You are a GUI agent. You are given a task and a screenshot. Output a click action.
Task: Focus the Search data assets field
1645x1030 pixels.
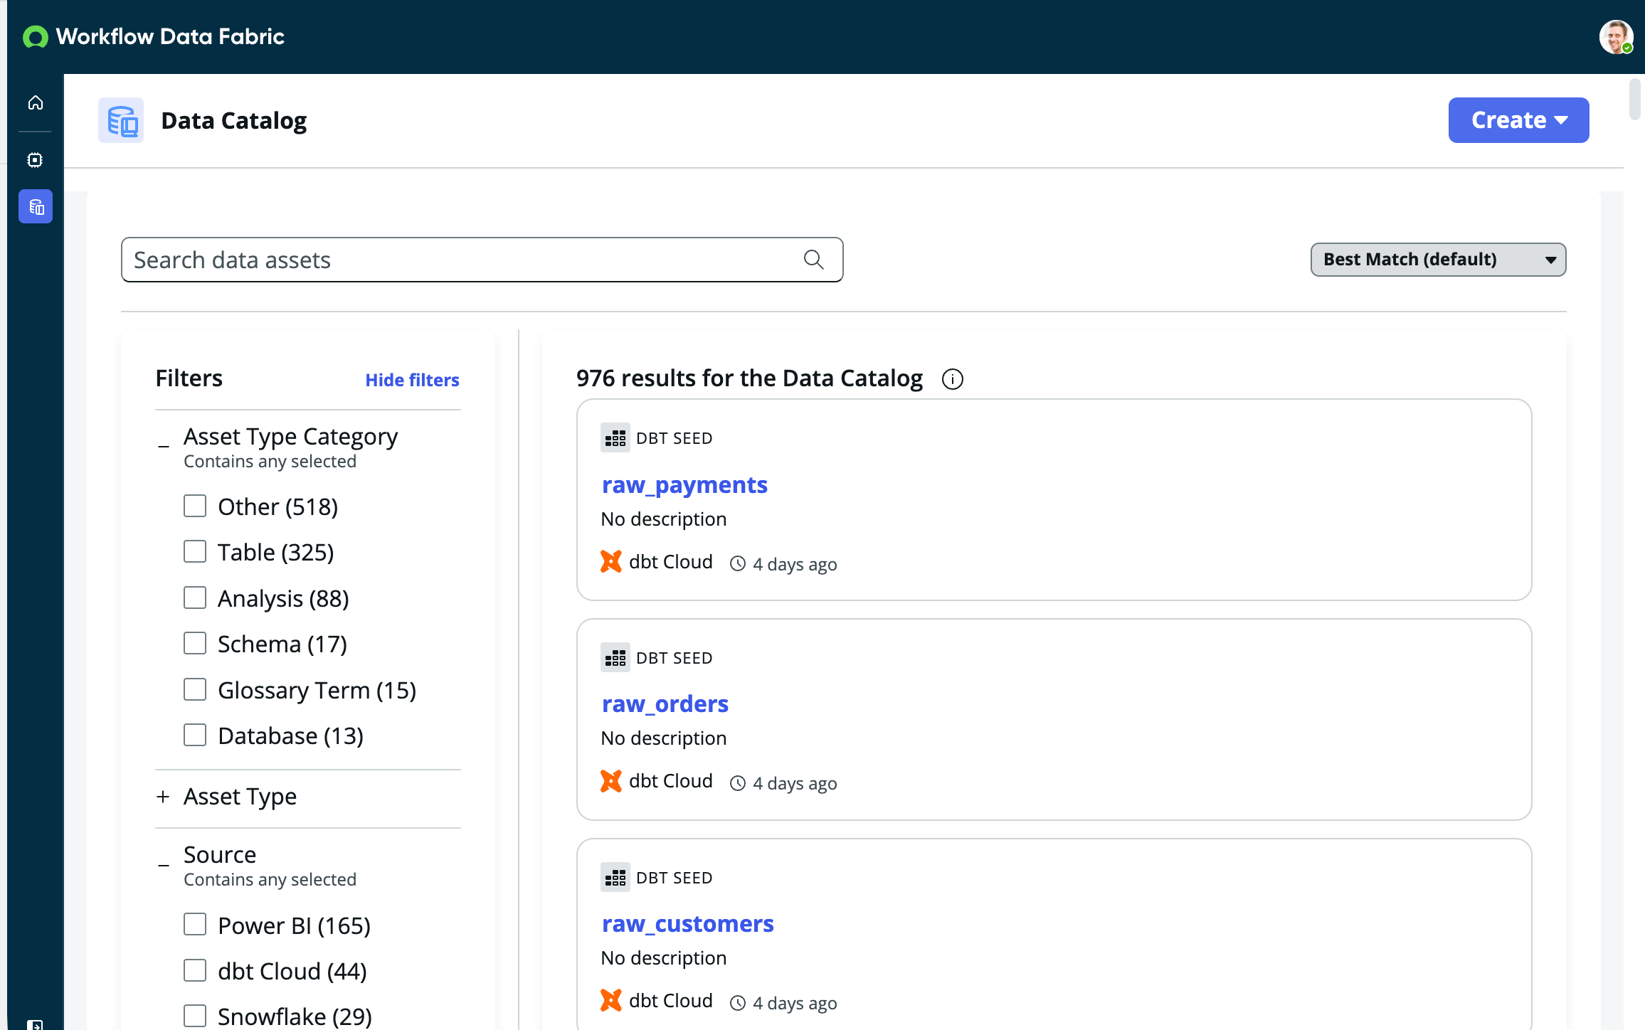[482, 260]
